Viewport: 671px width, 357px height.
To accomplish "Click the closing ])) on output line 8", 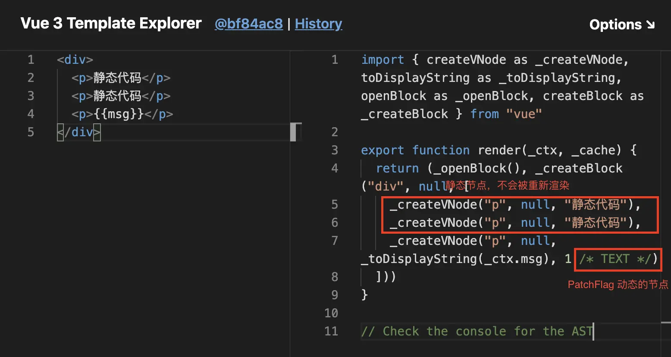I will [x=386, y=276].
